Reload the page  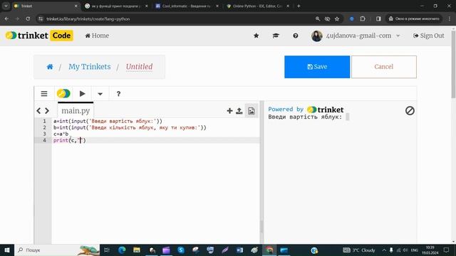[x=28, y=19]
